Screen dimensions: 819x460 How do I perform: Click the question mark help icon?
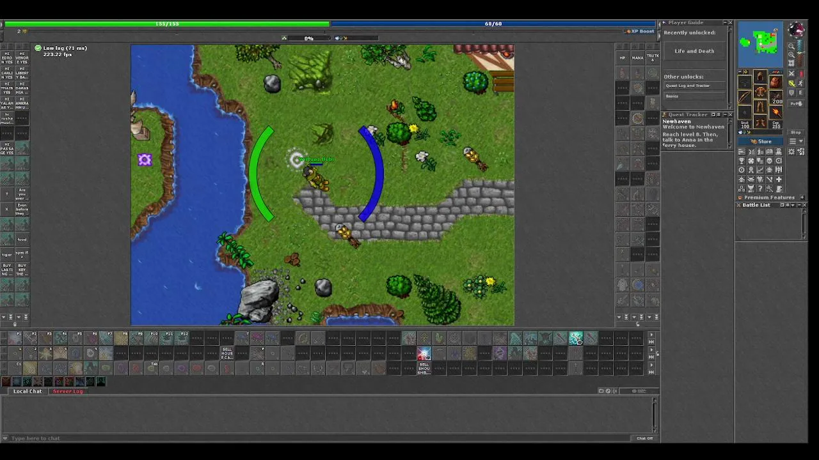point(760,188)
